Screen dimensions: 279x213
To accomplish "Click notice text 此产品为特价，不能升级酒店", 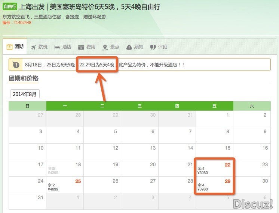I will 152,65.
